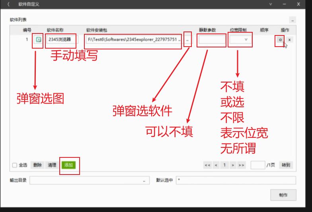Viewport: 312px width, 212px height.
Task: Click the 制作 build button
Action: tap(283, 195)
